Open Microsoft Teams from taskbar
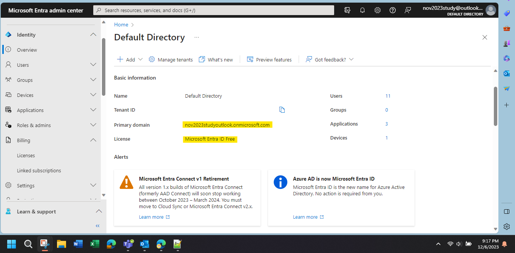 pos(128,244)
